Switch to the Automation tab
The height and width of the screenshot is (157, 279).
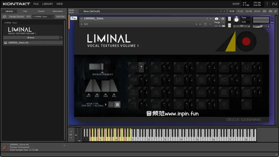[x=58, y=11]
